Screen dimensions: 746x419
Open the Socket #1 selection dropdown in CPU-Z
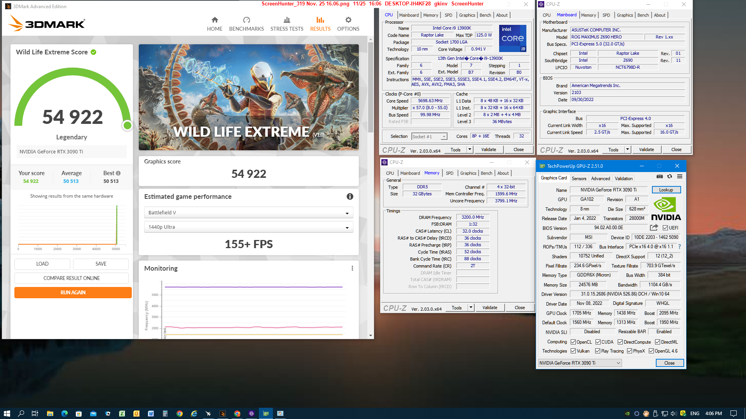coord(429,137)
